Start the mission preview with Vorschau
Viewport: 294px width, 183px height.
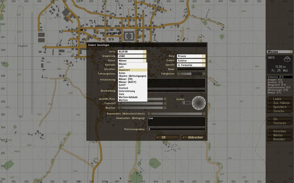click(279, 131)
